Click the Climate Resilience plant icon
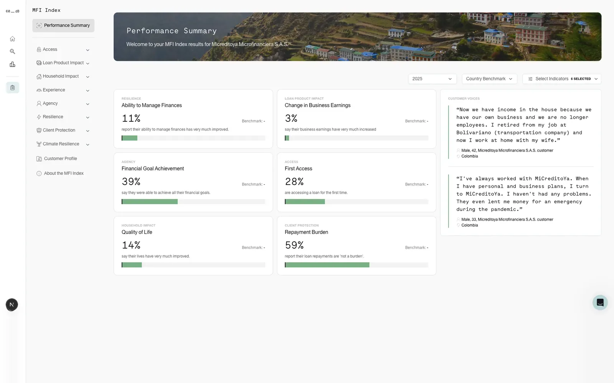Viewport: 614px width, 383px height. 39,144
